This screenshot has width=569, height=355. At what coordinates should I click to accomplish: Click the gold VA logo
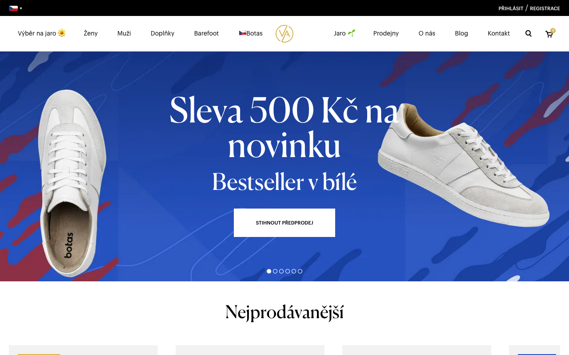click(284, 34)
